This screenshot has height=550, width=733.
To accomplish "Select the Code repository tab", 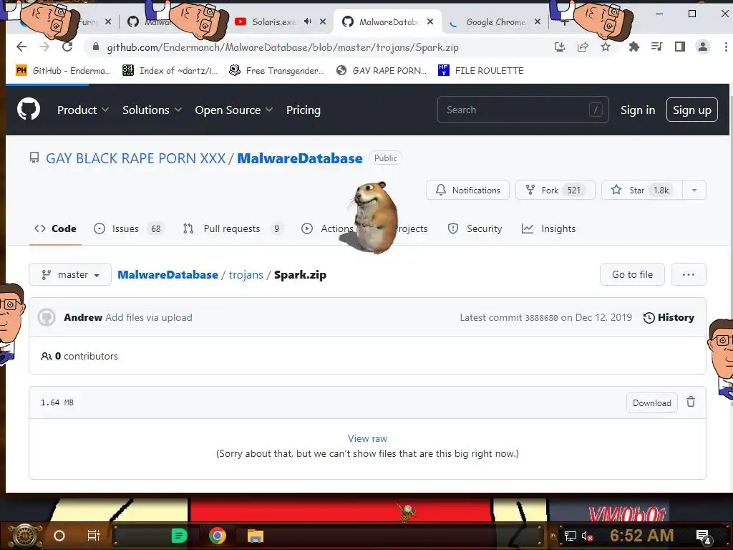I will click(55, 228).
